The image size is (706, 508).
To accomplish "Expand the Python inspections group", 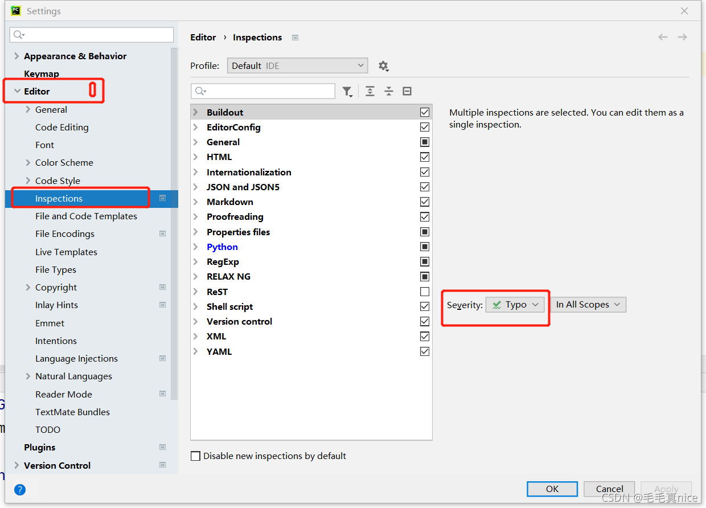I will point(195,247).
